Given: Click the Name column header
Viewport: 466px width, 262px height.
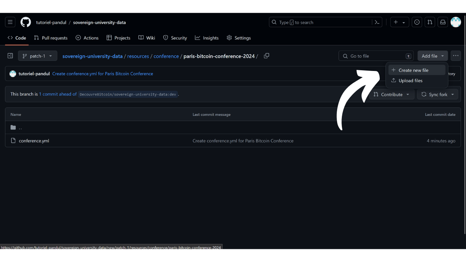Looking at the screenshot, I should (x=16, y=114).
